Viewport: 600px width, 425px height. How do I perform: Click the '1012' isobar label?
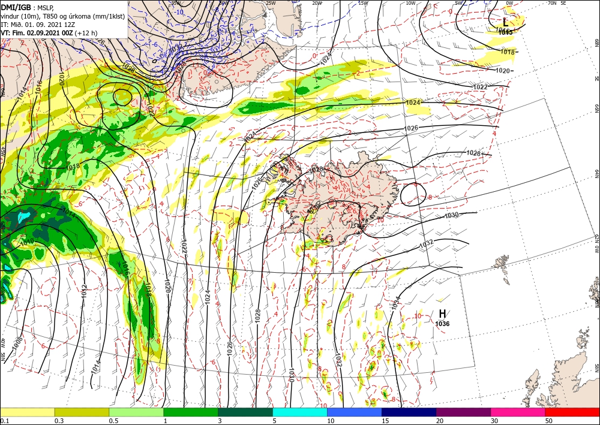85,291
